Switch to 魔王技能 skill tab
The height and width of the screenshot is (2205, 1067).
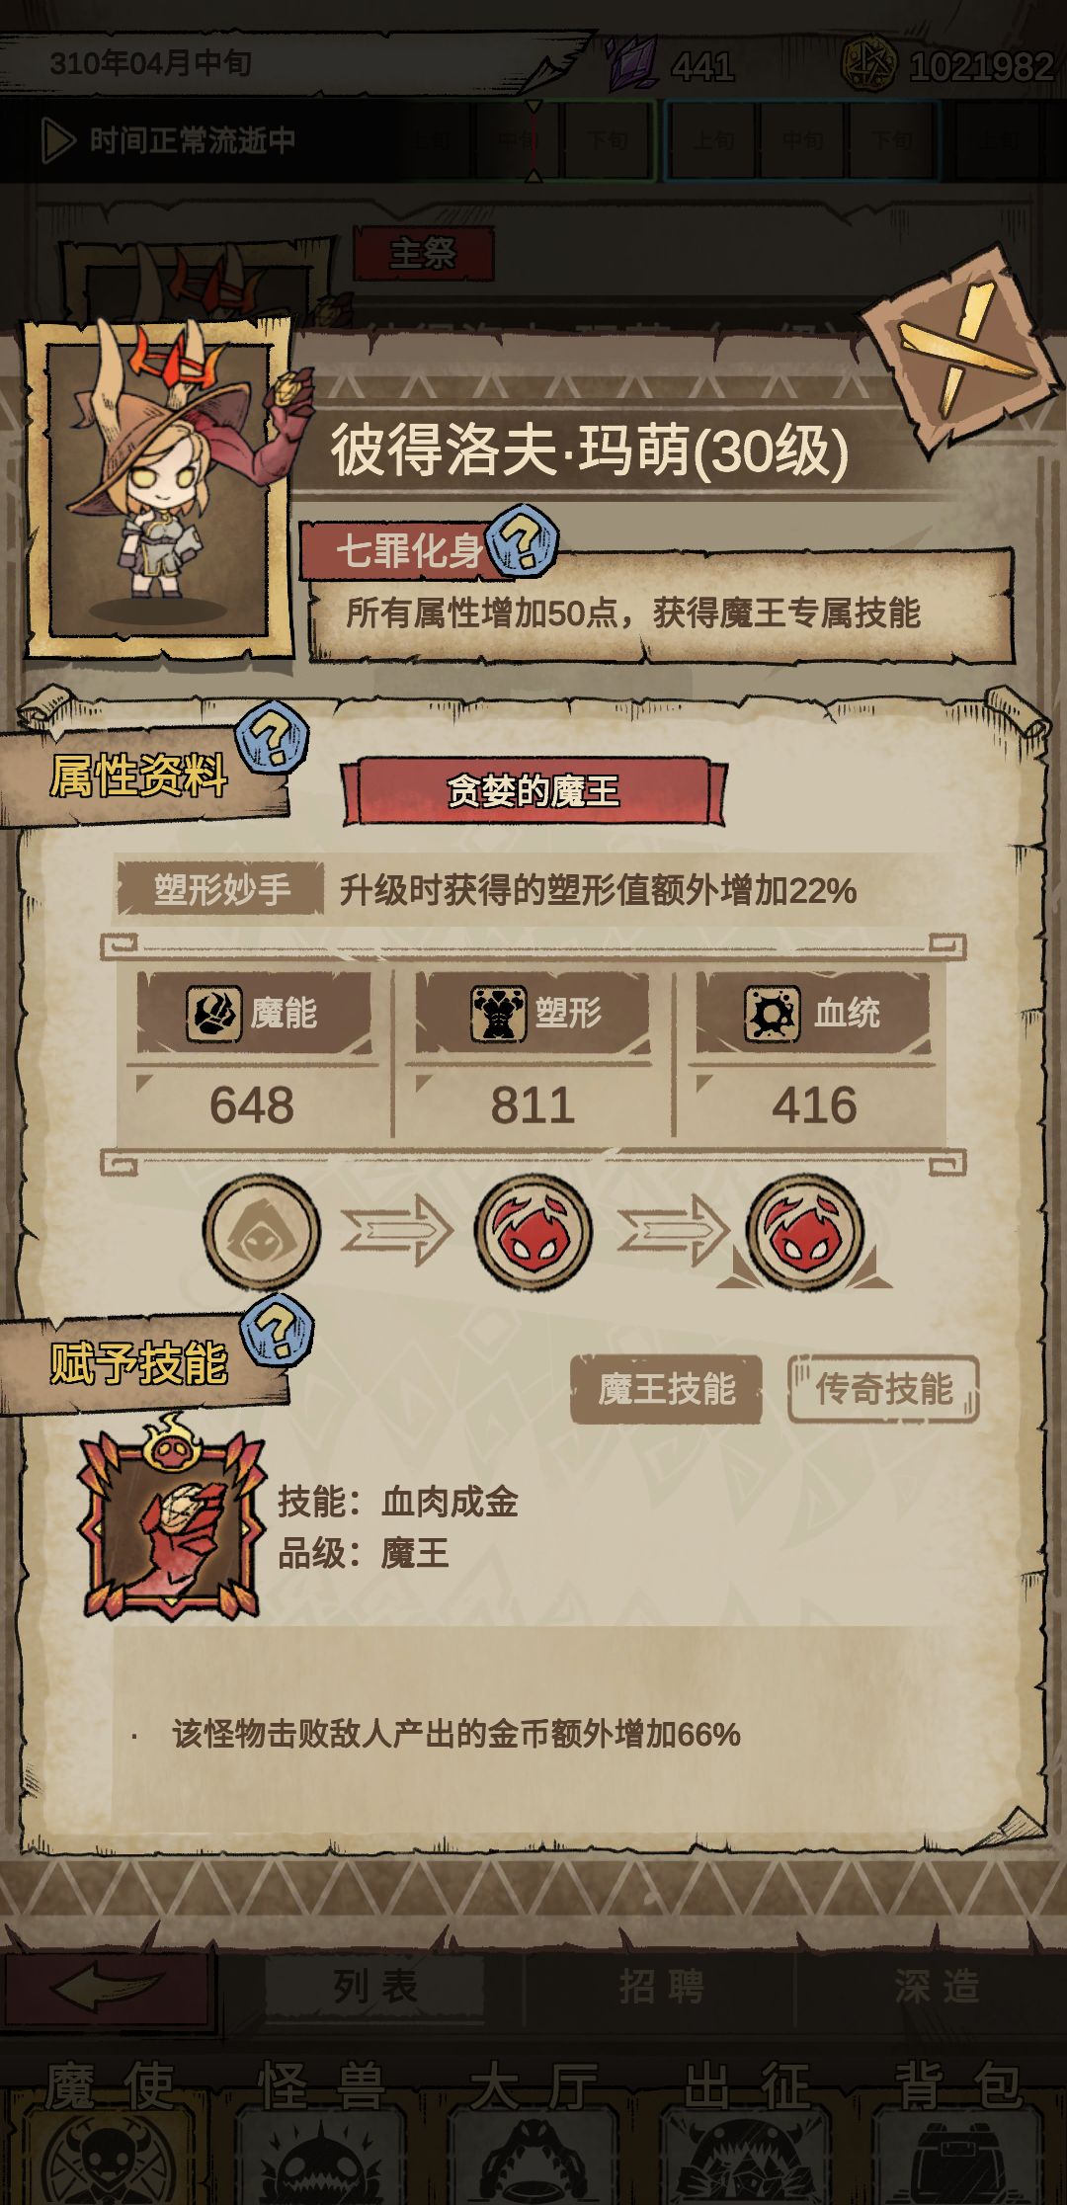666,1389
